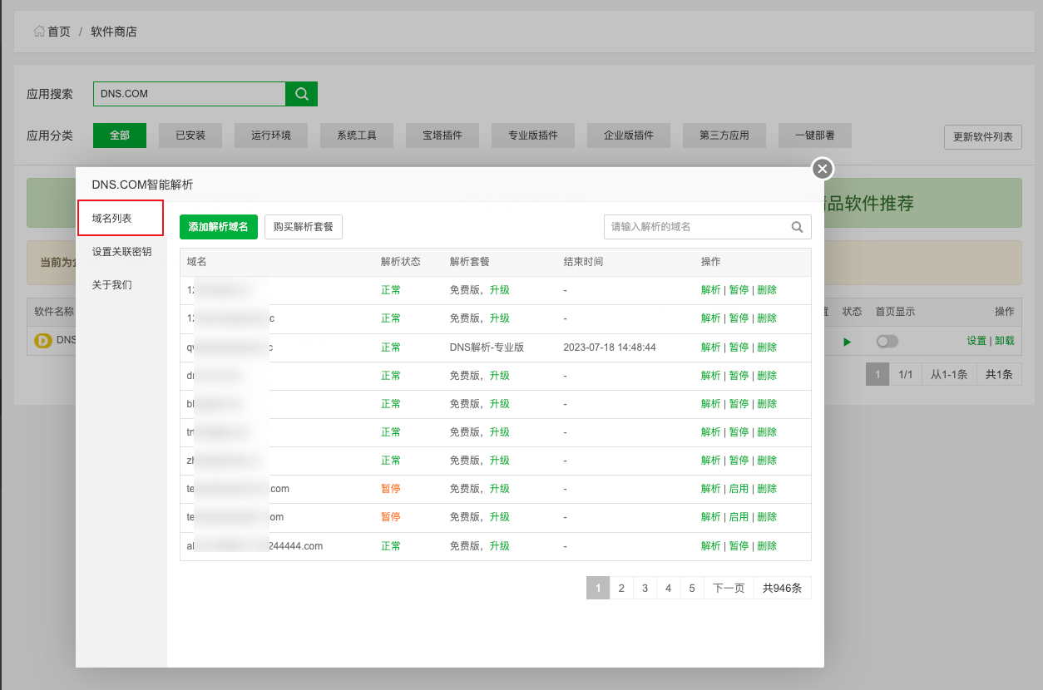1043x690 pixels.
Task: Click 暂停 for the 244444.com domain
Action: click(739, 546)
